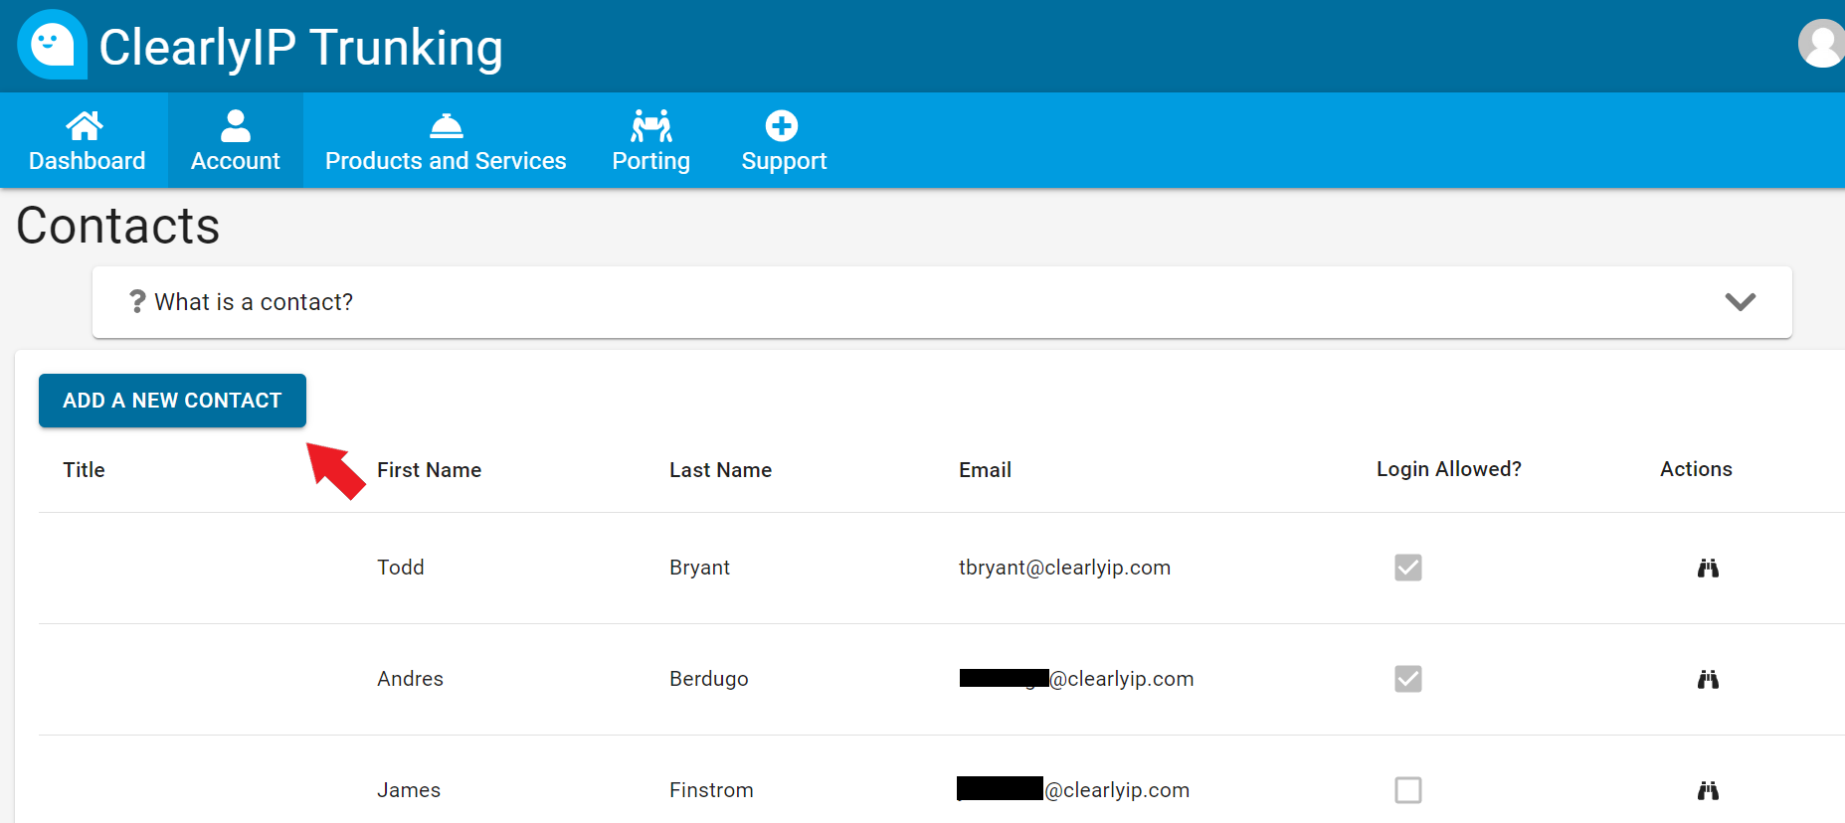Click the Contacts page heading
This screenshot has height=823, width=1845.
pyautogui.click(x=118, y=226)
